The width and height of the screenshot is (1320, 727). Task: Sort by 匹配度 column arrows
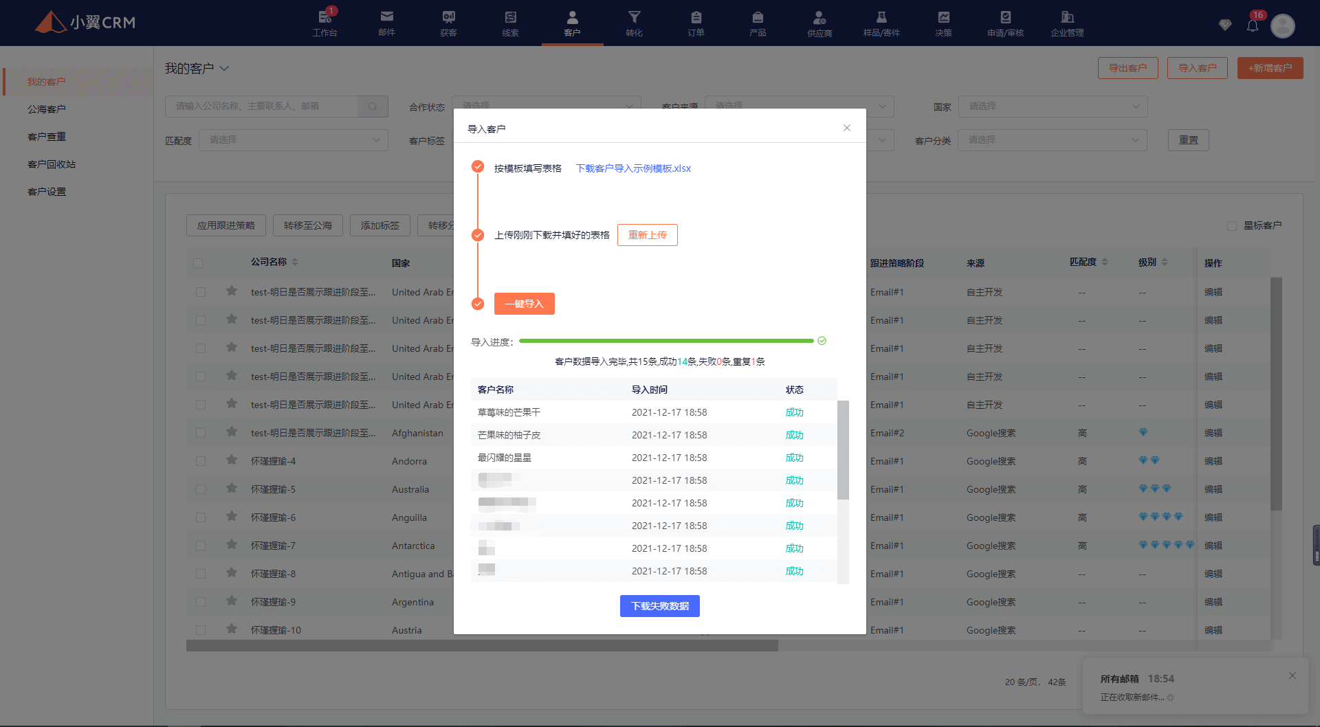pos(1105,262)
